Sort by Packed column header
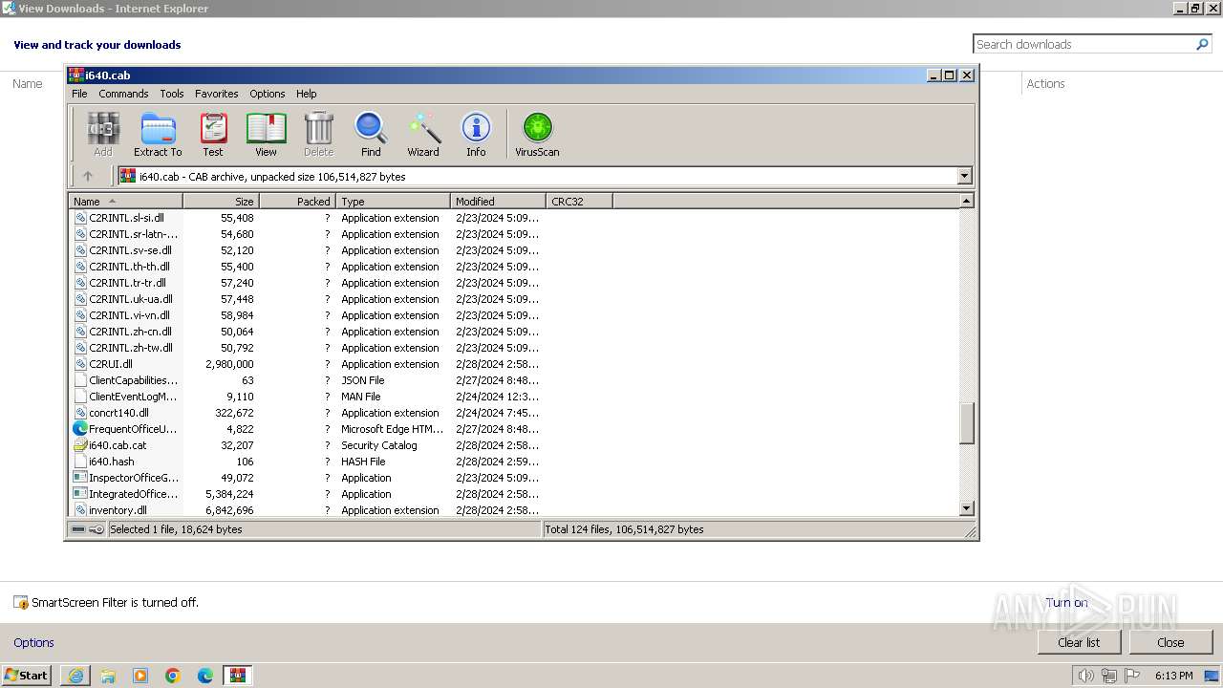 click(x=298, y=201)
